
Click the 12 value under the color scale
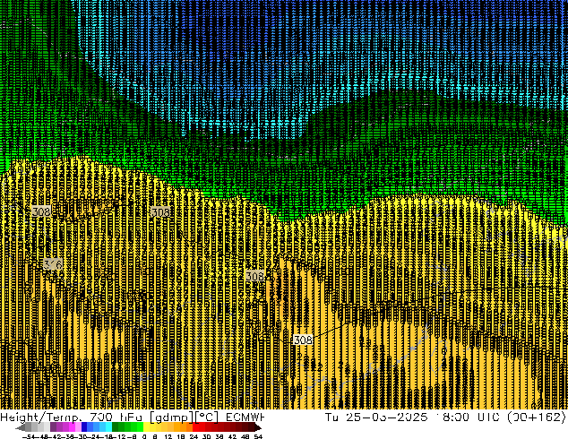[168, 436]
